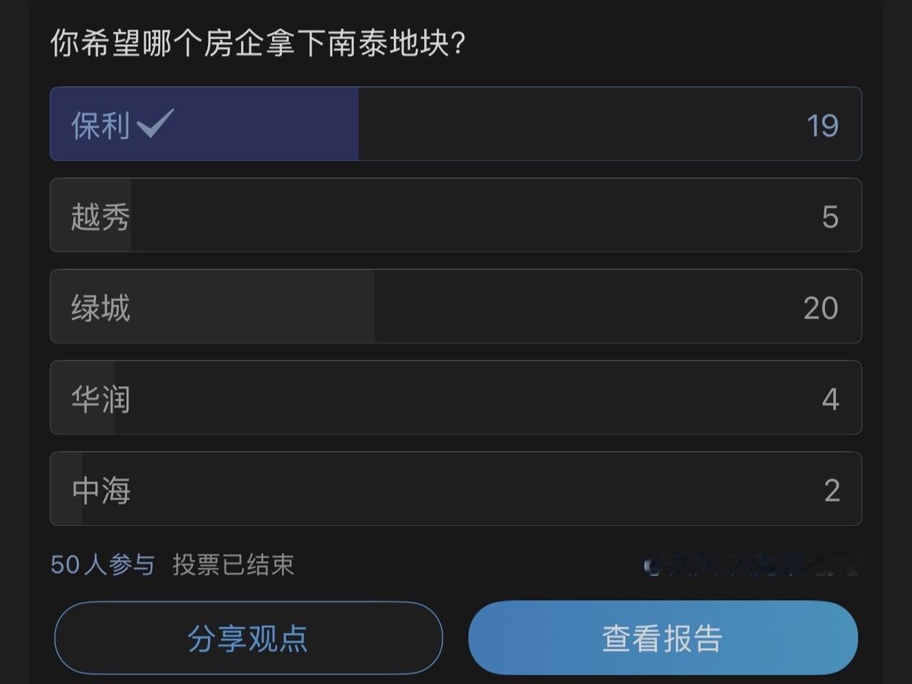The height and width of the screenshot is (684, 912).
Task: Select the 越秀 poll option
Action: pos(456,215)
